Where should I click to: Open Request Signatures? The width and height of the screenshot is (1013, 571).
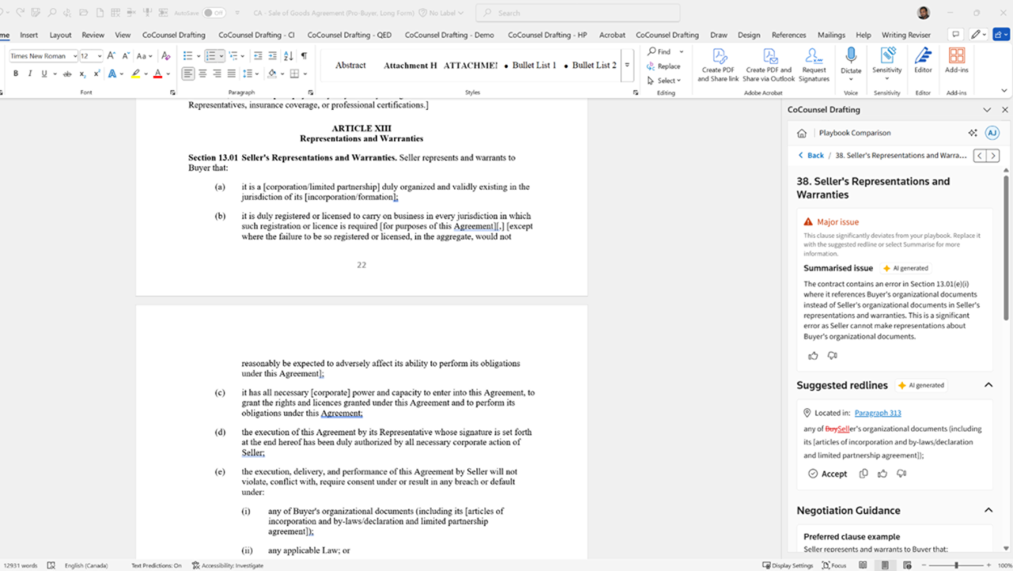(x=814, y=65)
